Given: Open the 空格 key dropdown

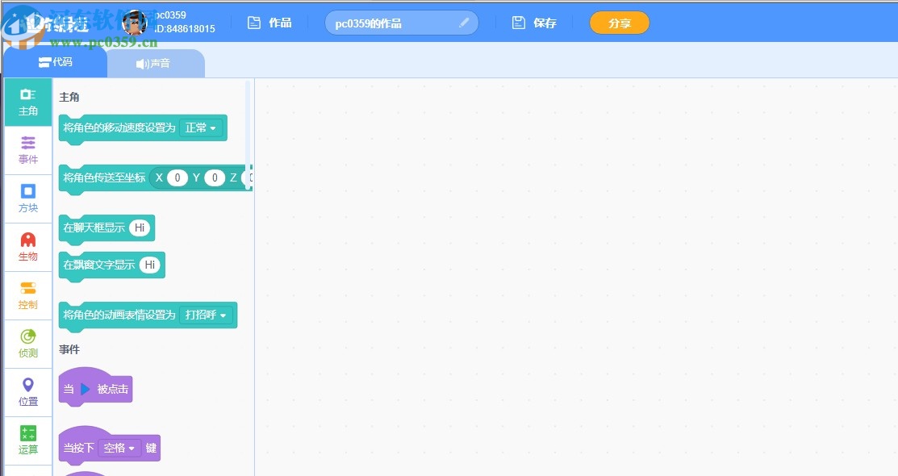Looking at the screenshot, I should coord(119,448).
